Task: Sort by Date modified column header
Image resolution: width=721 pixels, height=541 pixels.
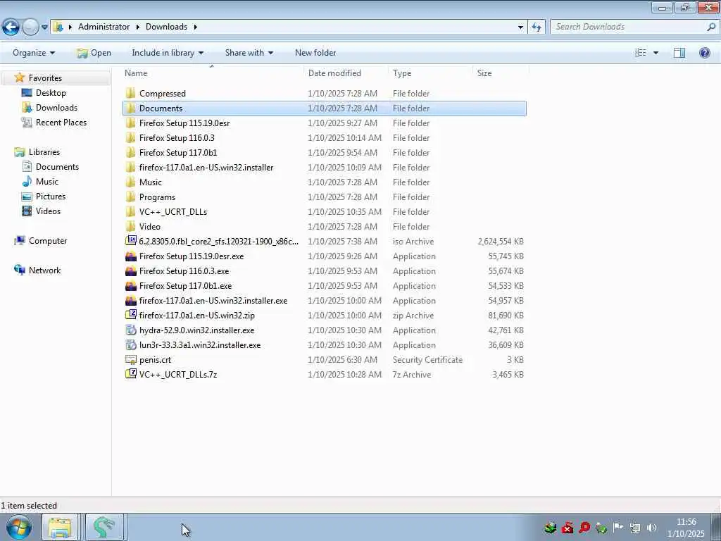Action: pos(346,73)
